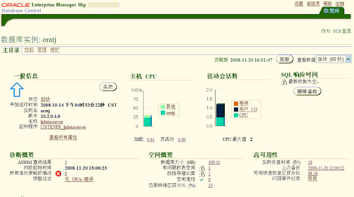Open the 首选项 link

(x=313, y=4)
